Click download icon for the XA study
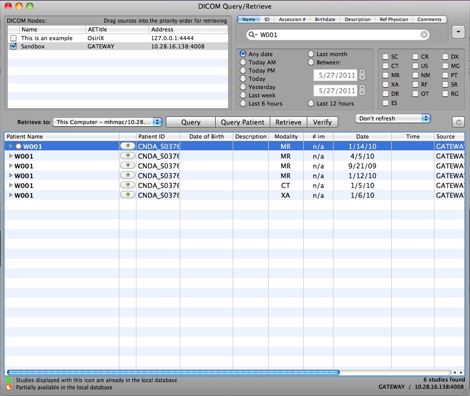The height and width of the screenshot is (396, 470). click(127, 195)
